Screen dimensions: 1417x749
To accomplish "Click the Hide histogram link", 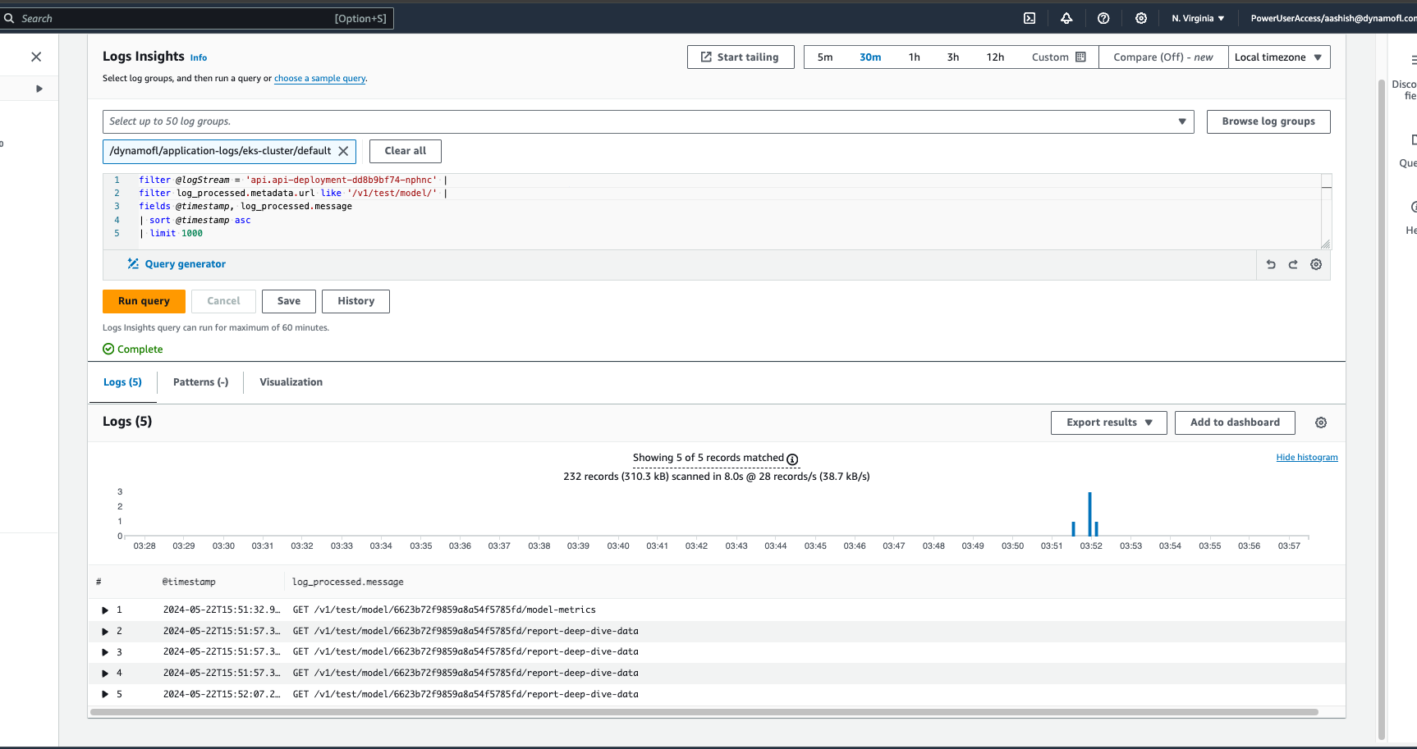I will [1307, 458].
